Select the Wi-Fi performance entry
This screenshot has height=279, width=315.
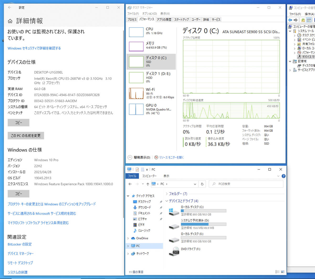tap(151, 93)
